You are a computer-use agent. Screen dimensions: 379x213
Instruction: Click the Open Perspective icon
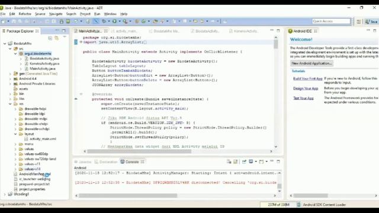click(x=359, y=22)
